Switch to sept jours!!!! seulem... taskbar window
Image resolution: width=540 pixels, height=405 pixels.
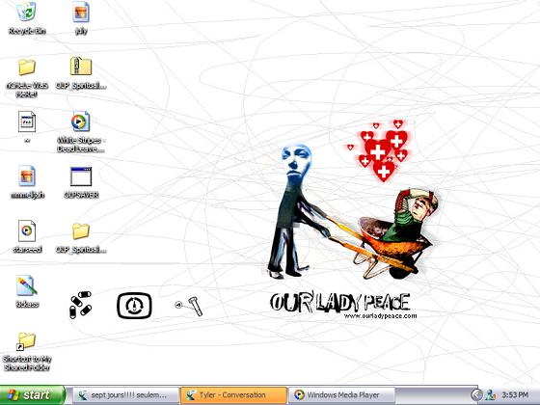[126, 395]
